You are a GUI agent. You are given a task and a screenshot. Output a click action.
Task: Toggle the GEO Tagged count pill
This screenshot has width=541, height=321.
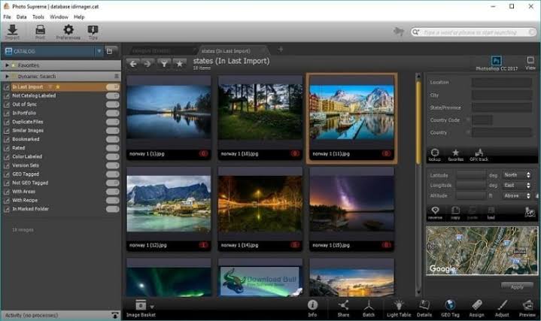point(112,174)
